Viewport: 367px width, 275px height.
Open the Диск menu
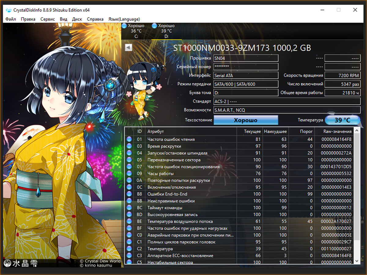coord(77,19)
